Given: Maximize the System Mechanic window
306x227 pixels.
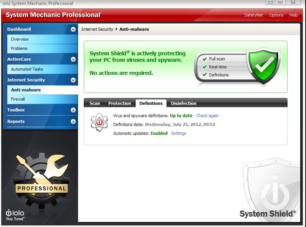Looking at the screenshot, I should pyautogui.click(x=280, y=2).
